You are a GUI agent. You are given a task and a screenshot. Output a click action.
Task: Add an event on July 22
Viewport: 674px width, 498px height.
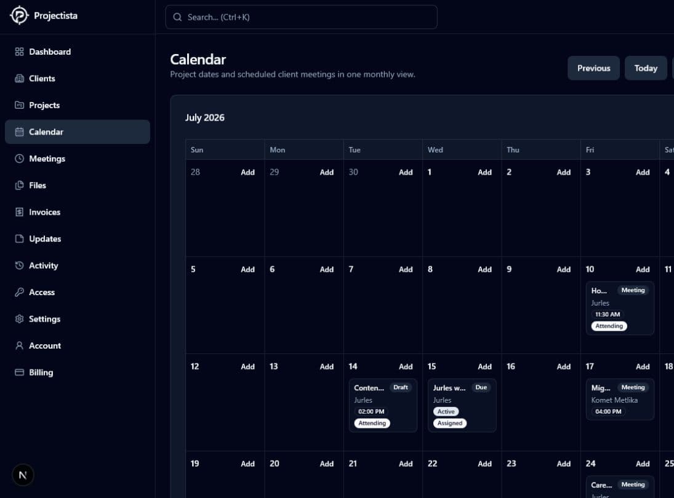point(484,464)
